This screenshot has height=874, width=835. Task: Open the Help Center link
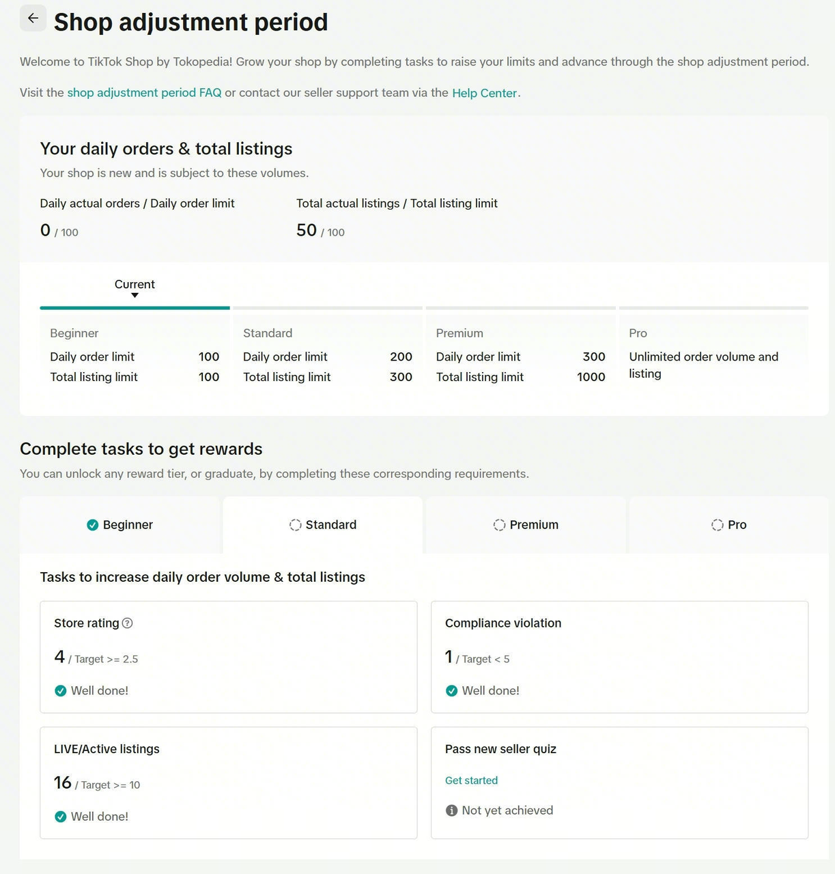(x=484, y=93)
